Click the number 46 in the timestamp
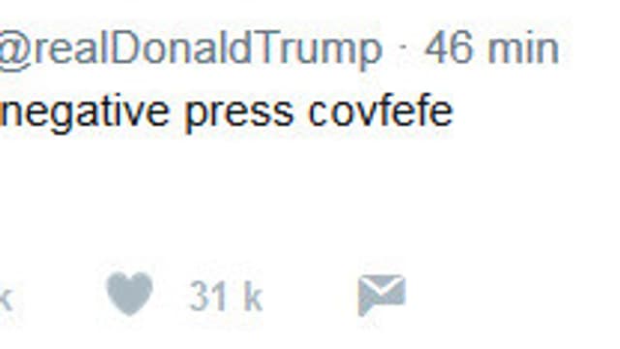 pyautogui.click(x=449, y=48)
